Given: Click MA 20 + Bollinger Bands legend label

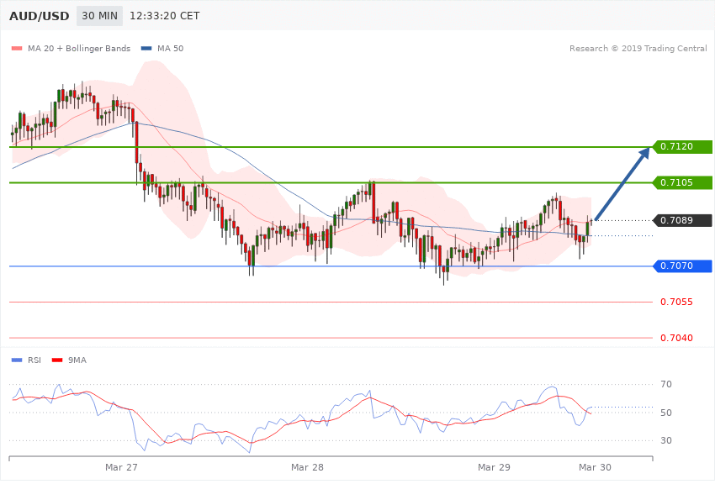Looking at the screenshot, I should (x=79, y=48).
